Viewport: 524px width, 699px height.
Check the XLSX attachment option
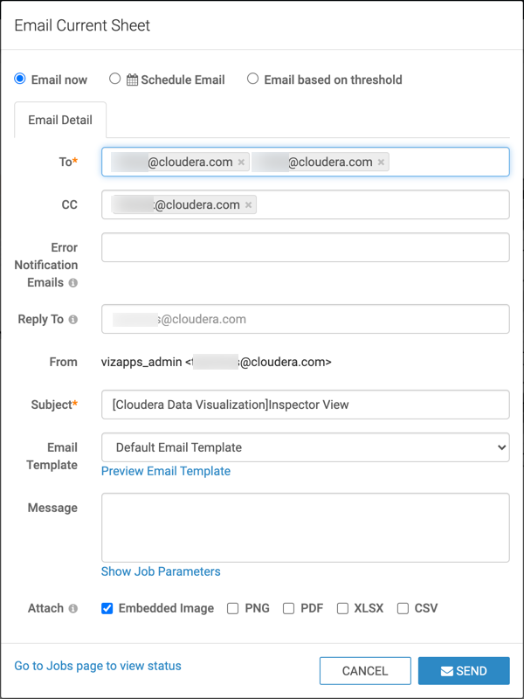click(342, 609)
